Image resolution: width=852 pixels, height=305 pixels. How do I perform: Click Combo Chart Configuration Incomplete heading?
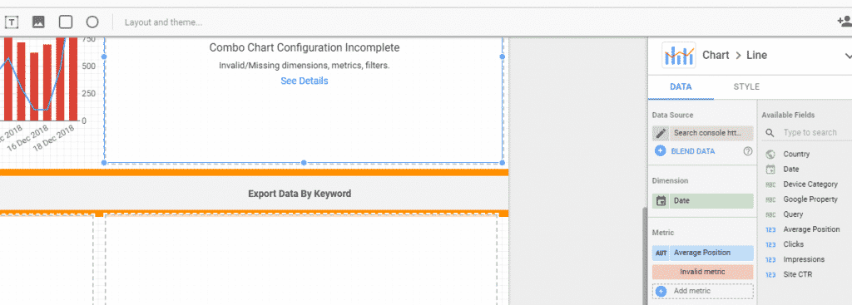(x=305, y=47)
